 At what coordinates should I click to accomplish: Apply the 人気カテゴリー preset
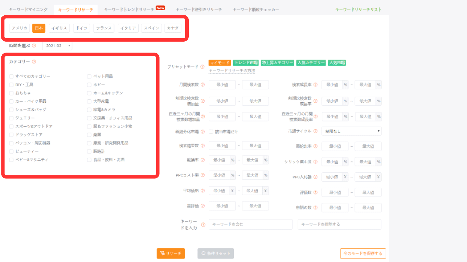click(311, 63)
